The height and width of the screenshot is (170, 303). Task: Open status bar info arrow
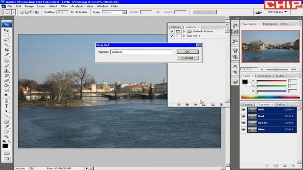click(x=87, y=168)
